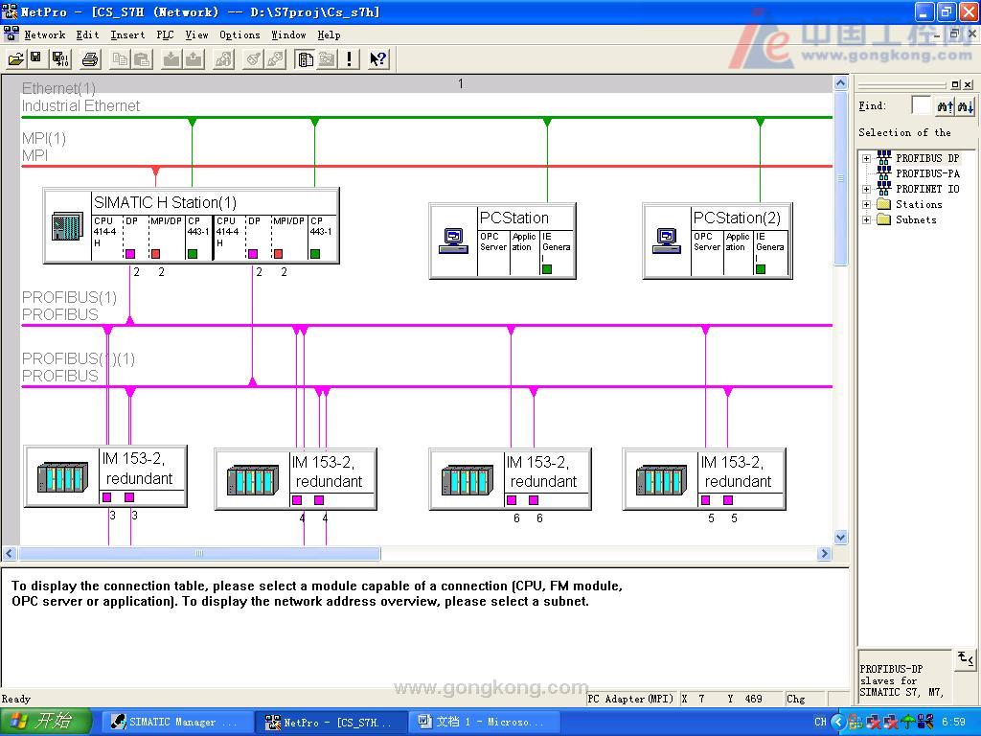Viewport: 981px width, 736px height.
Task: Open the Network menu
Action: pos(44,35)
